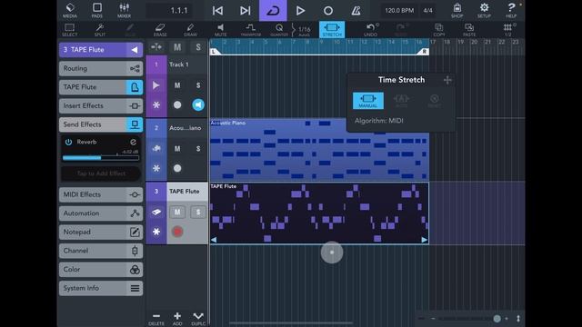Choose the Split tool
The height and width of the screenshot is (327, 582).
point(99,30)
